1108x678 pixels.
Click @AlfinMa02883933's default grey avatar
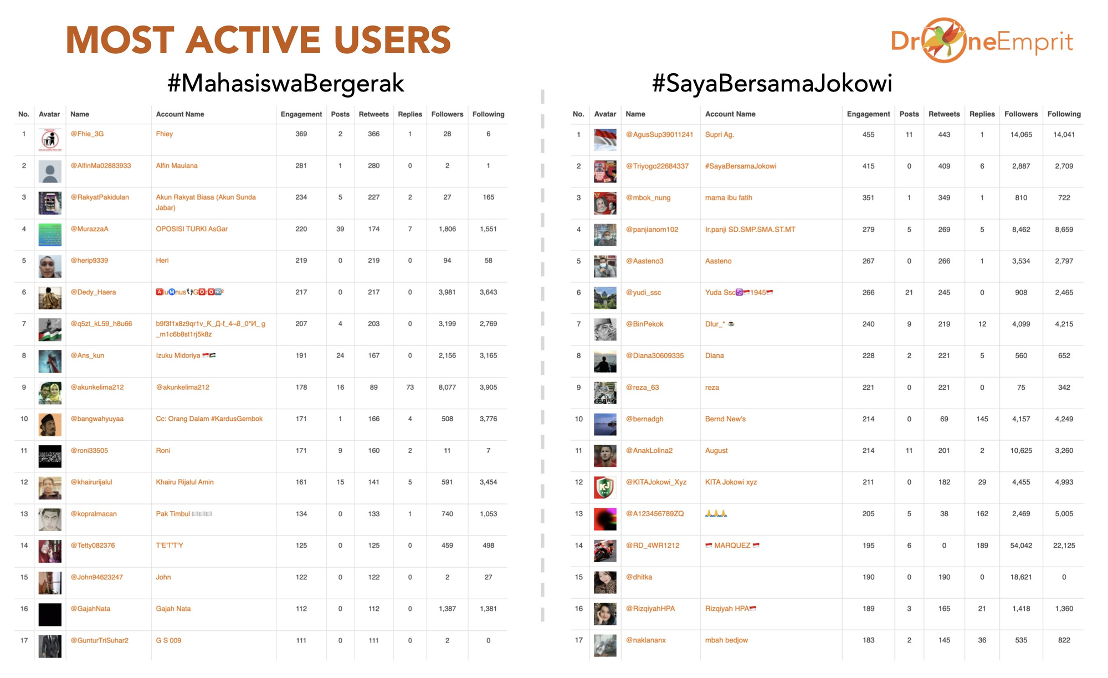pyautogui.click(x=50, y=171)
